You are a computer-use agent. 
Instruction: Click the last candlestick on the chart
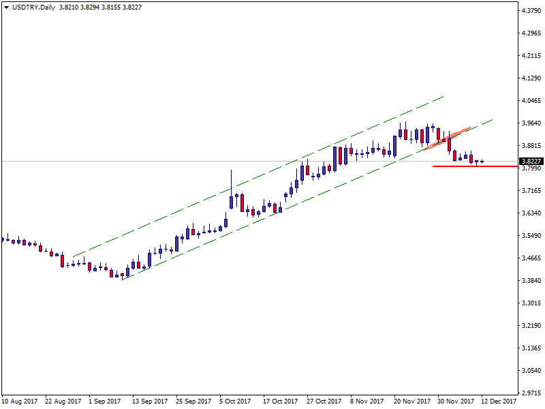482,162
